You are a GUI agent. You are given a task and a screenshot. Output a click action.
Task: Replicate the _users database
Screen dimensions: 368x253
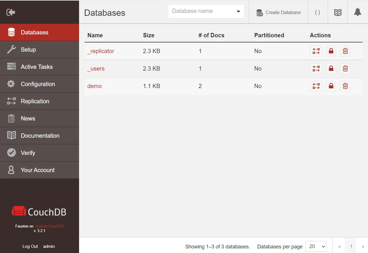tap(316, 69)
